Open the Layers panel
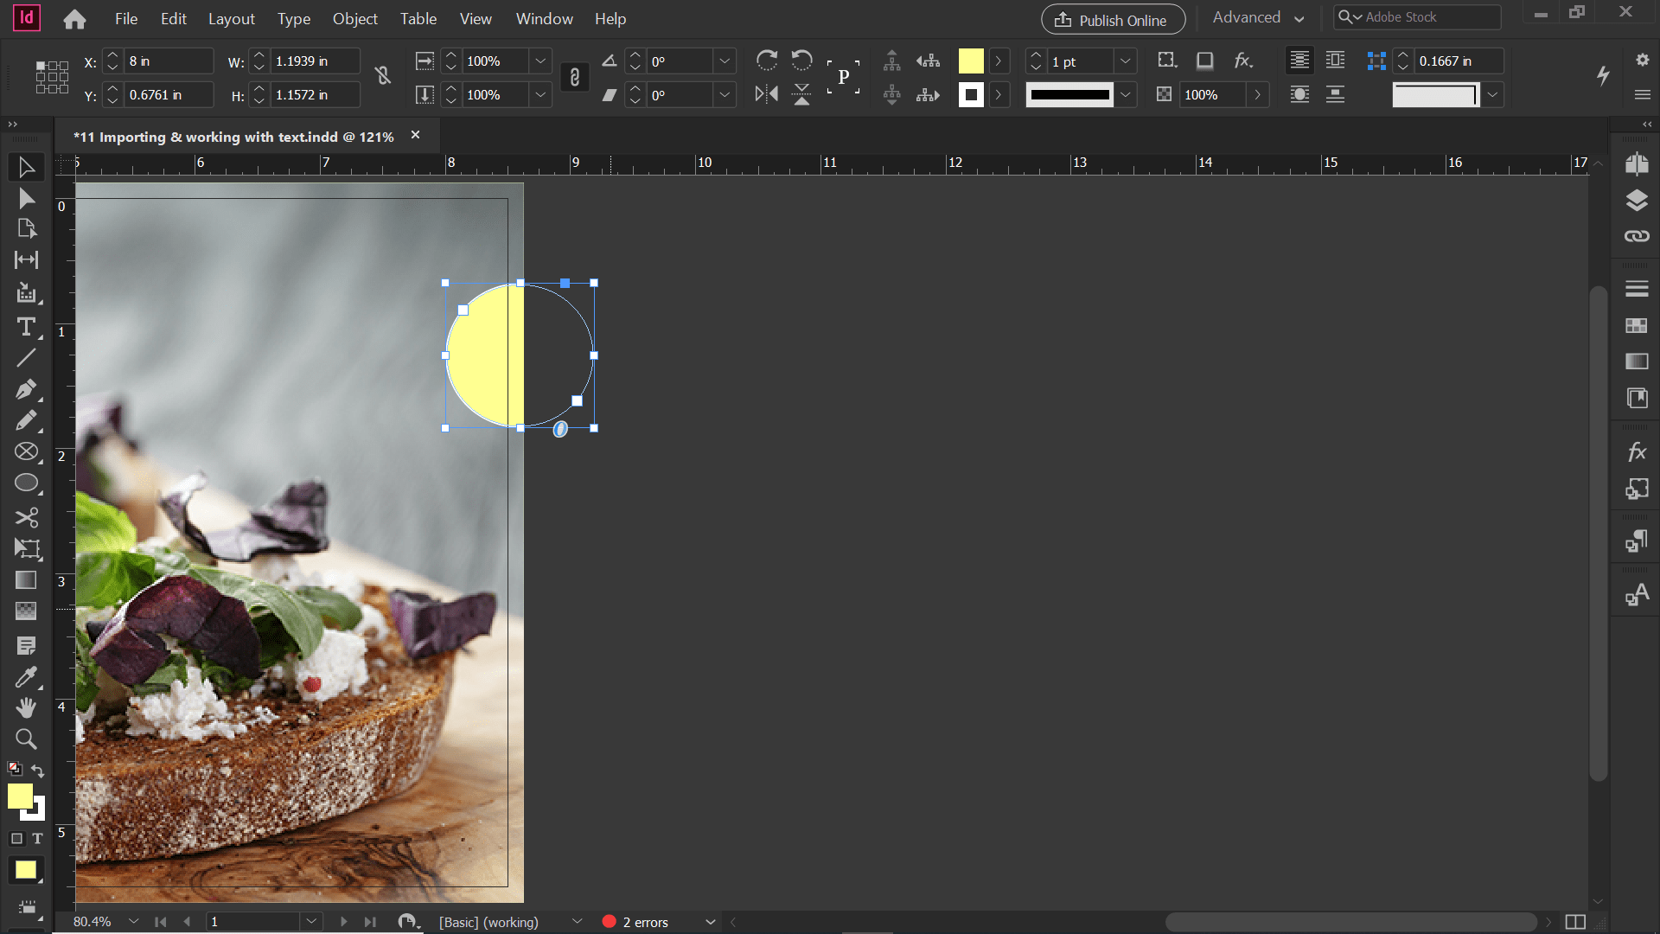Image resolution: width=1660 pixels, height=934 pixels. click(x=1637, y=200)
